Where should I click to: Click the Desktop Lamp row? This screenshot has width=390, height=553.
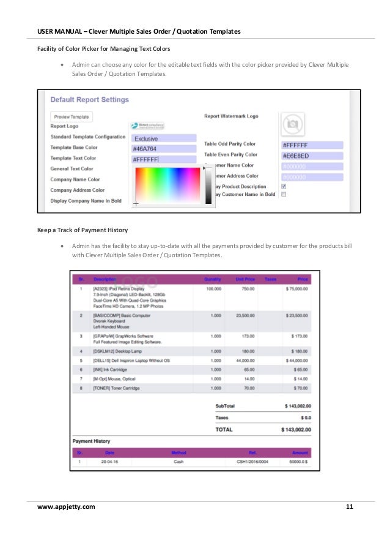192,352
